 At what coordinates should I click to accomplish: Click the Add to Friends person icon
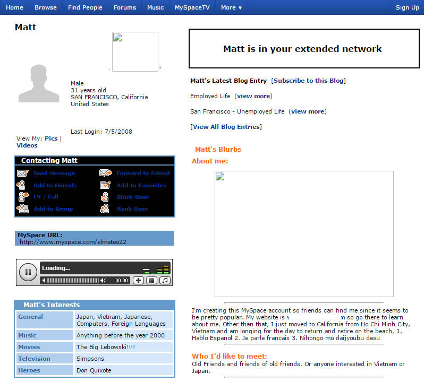click(x=21, y=185)
